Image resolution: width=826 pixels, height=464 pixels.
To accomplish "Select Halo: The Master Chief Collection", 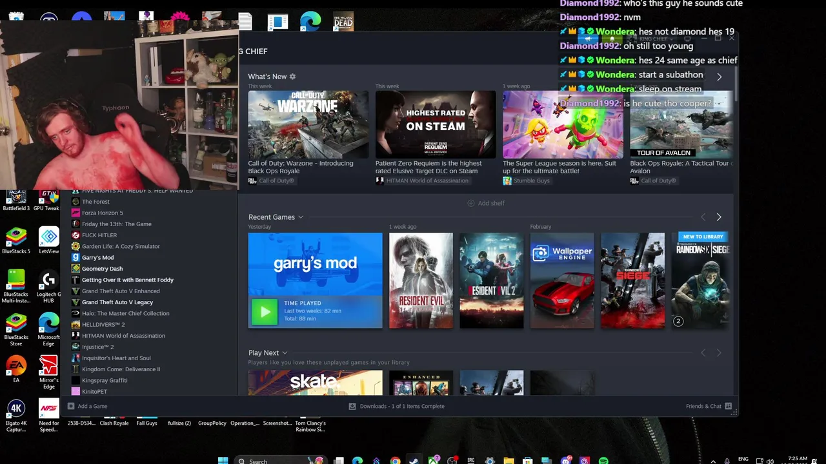I will click(x=125, y=313).
